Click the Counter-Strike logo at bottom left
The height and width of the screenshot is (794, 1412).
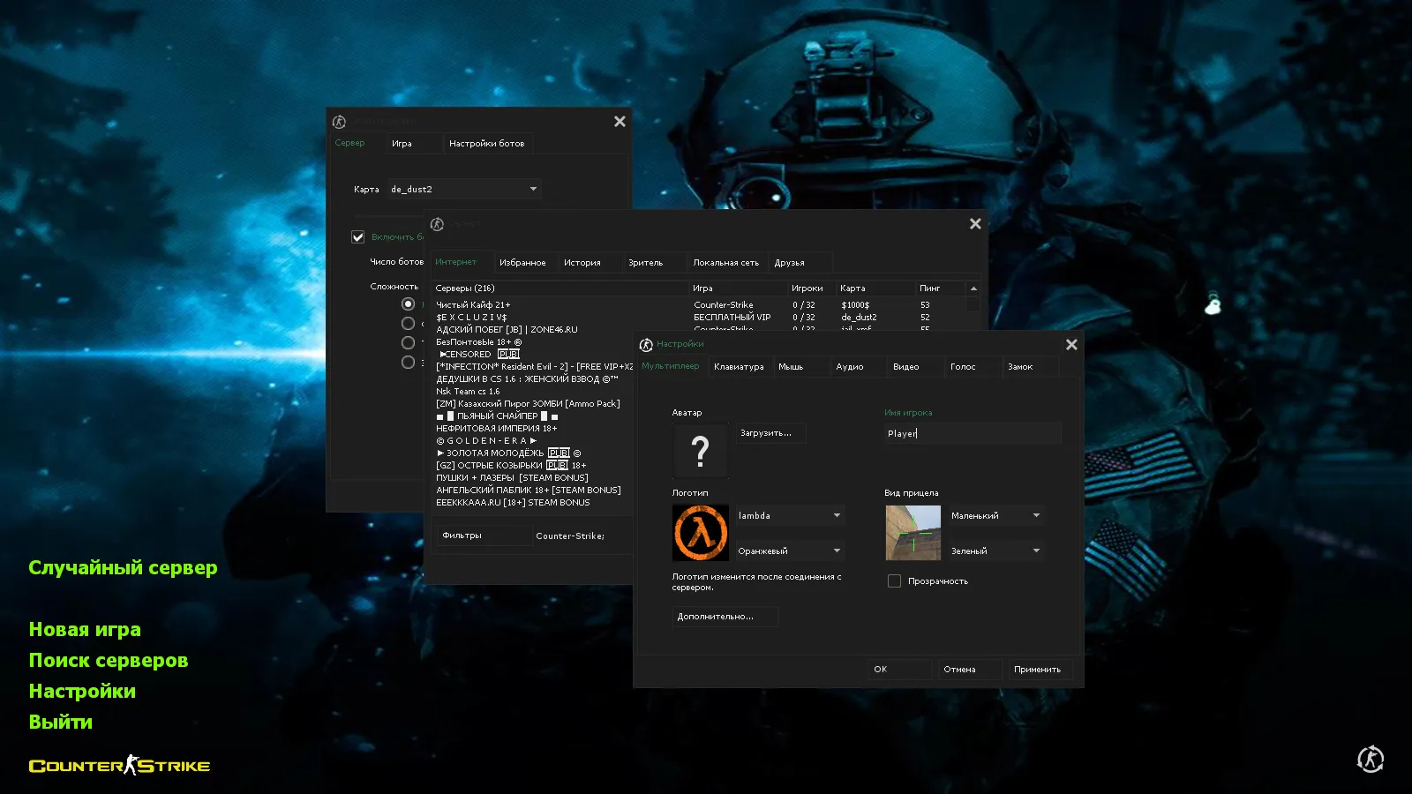coord(119,766)
